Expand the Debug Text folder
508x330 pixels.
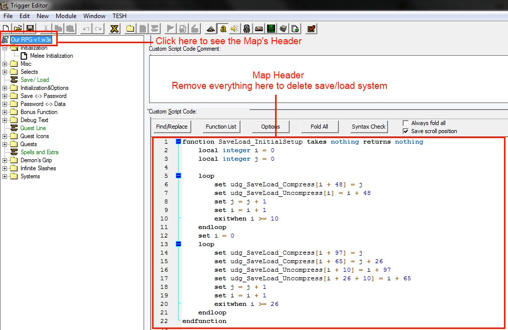5,120
